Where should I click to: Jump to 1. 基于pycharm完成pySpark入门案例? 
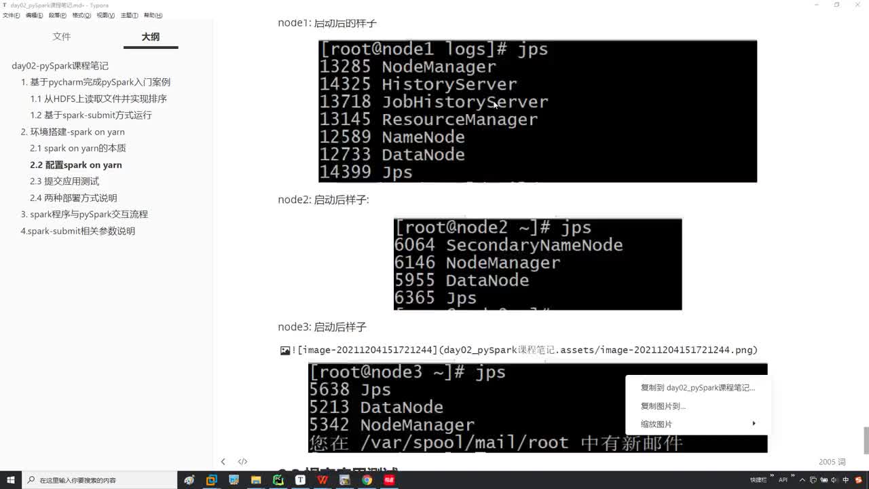click(96, 82)
